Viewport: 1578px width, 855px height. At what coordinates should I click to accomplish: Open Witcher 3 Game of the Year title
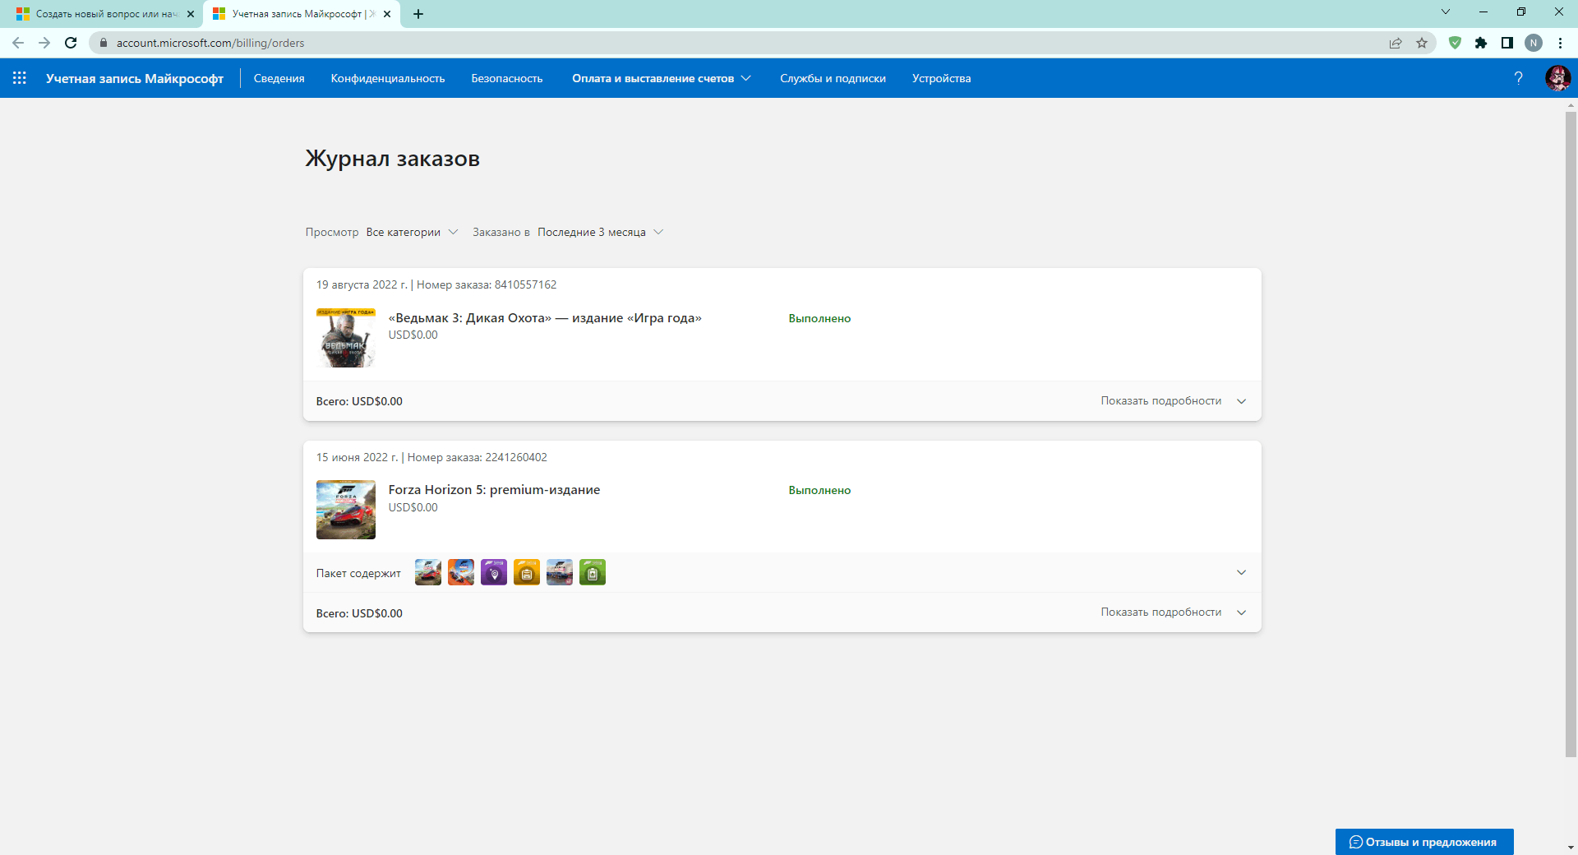pos(545,318)
